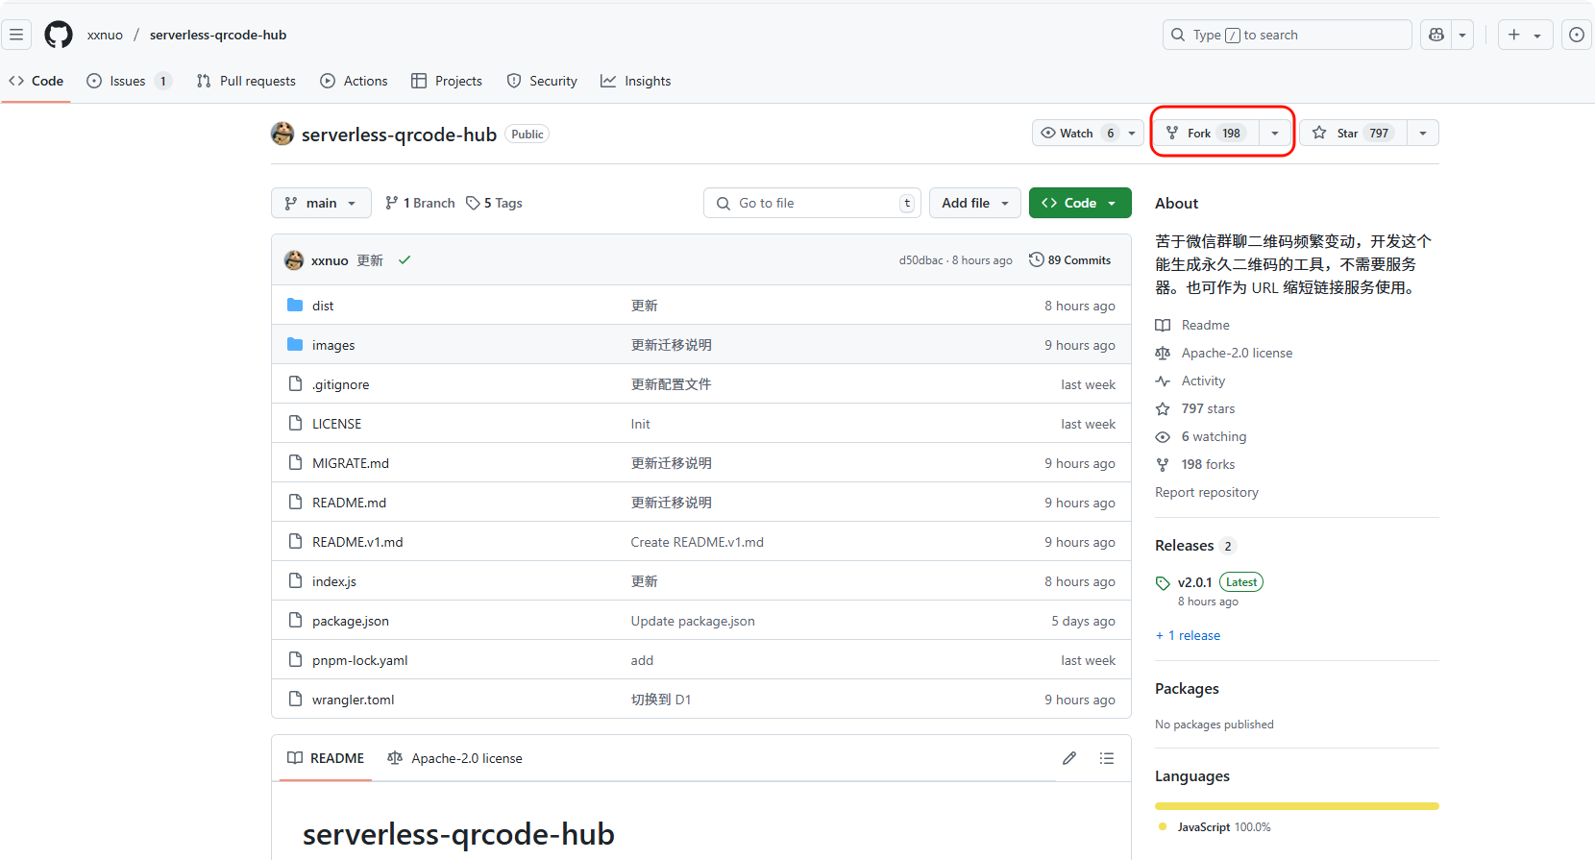Select the README tab in file viewer
Screen dimensions: 1595x860
[x=327, y=758]
